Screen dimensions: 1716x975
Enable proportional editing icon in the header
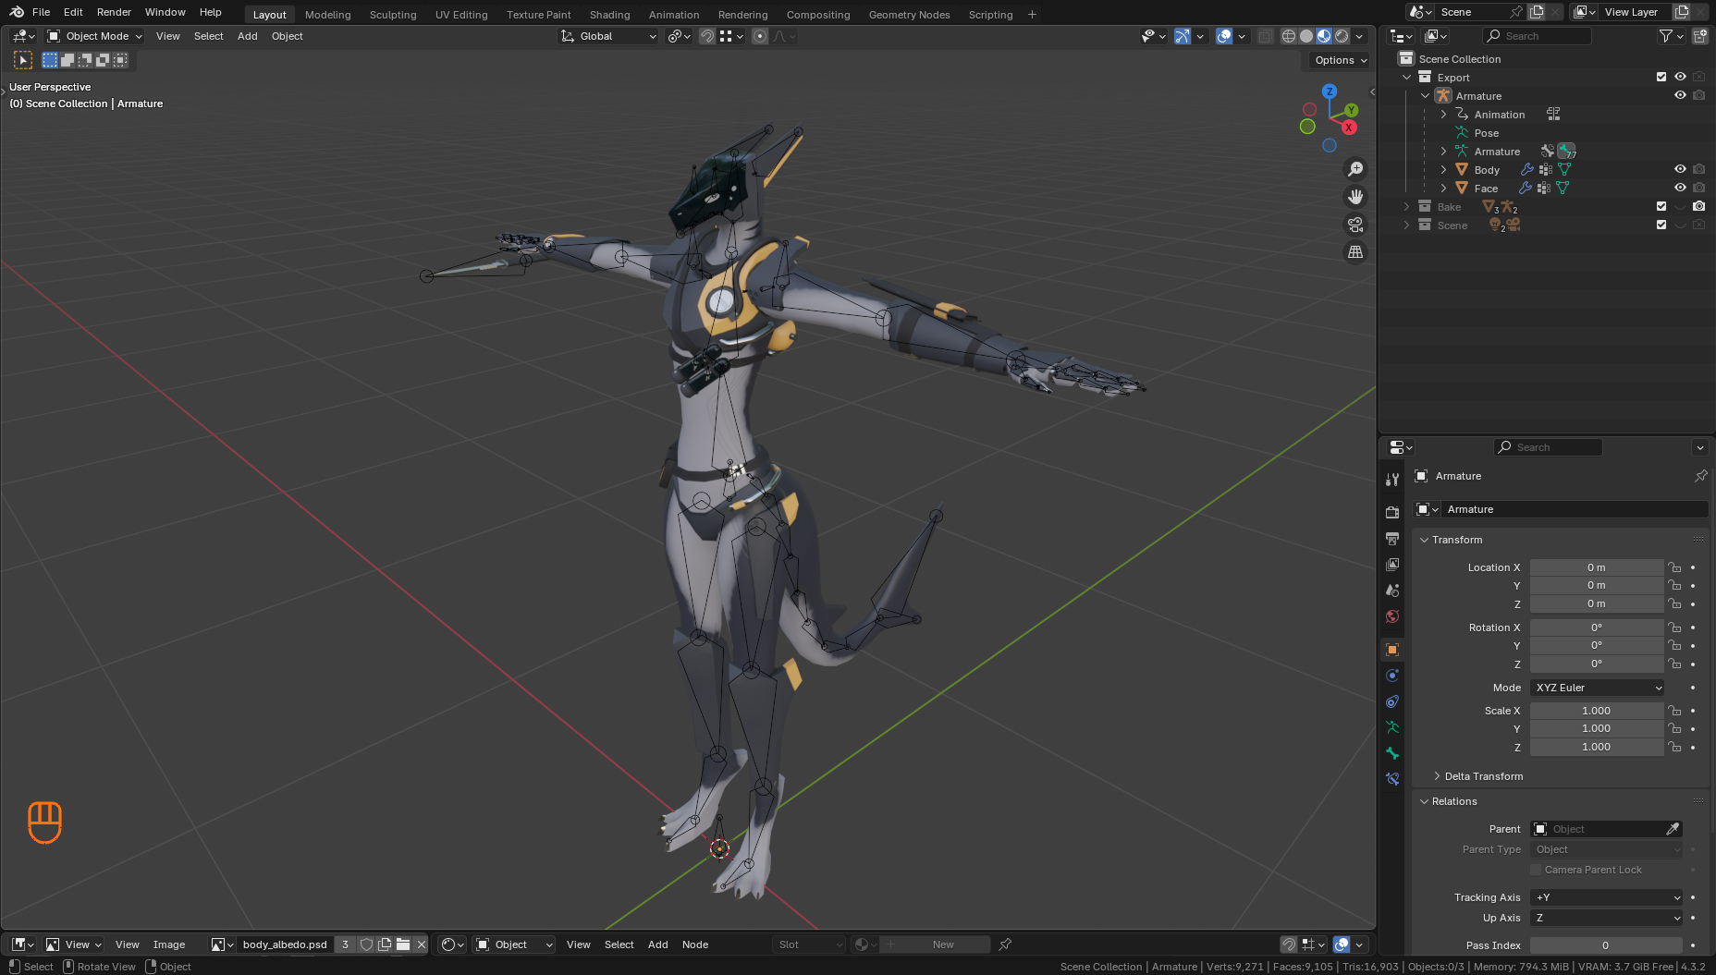pos(760,36)
